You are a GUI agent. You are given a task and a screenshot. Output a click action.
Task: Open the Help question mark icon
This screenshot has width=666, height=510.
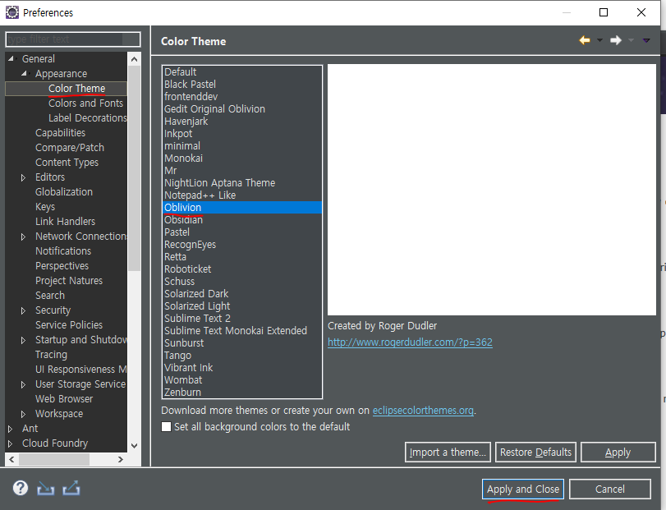coord(21,489)
